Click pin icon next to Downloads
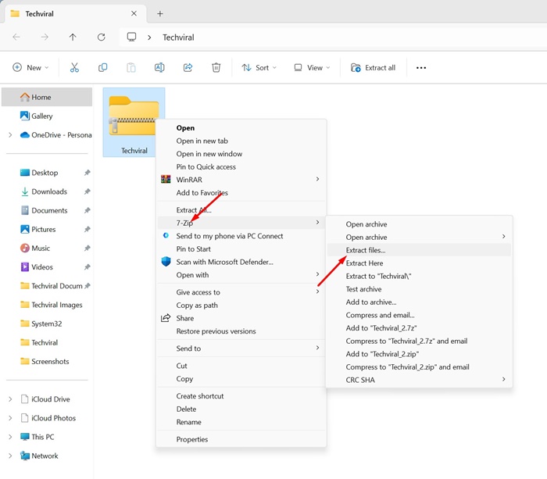547x479 pixels. coord(88,191)
